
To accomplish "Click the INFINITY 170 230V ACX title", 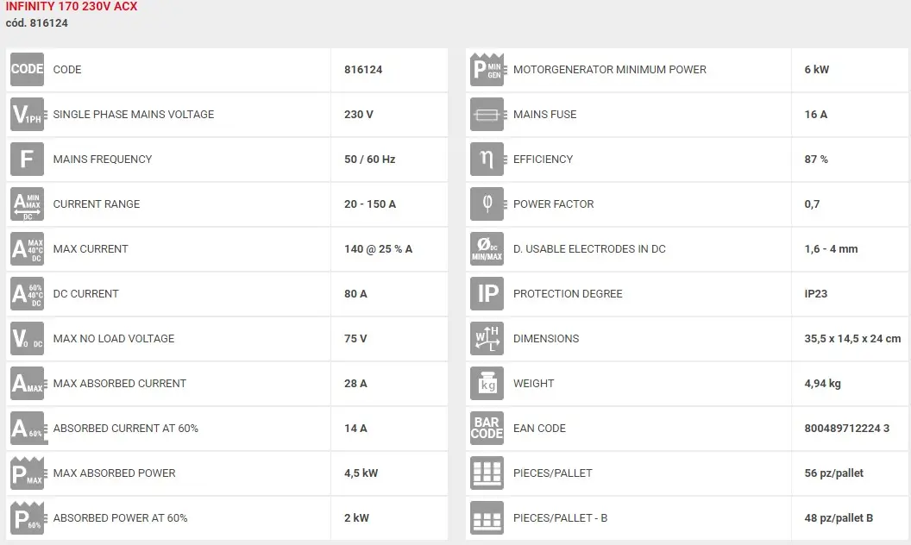I will [72, 6].
